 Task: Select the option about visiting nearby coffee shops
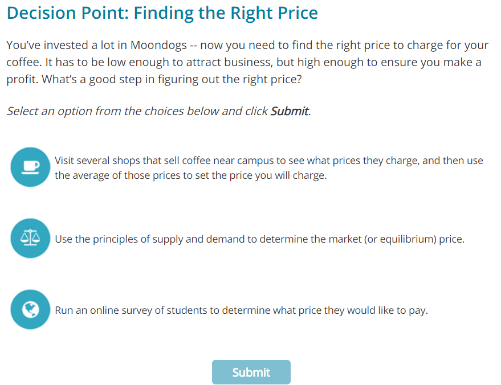(268, 167)
